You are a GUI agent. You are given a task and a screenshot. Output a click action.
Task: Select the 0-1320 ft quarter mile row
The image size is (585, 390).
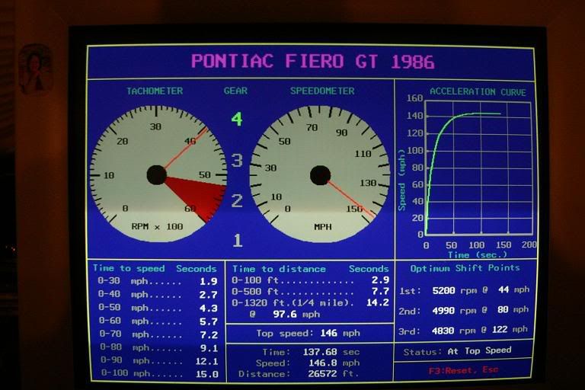click(310, 302)
